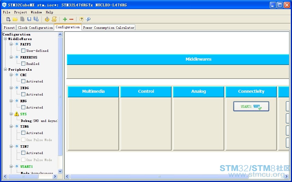Image resolution: width=292 pixels, height=182 pixels.
Task: Click the TIM7 cube icon in the tree
Action: pyautogui.click(x=17, y=146)
